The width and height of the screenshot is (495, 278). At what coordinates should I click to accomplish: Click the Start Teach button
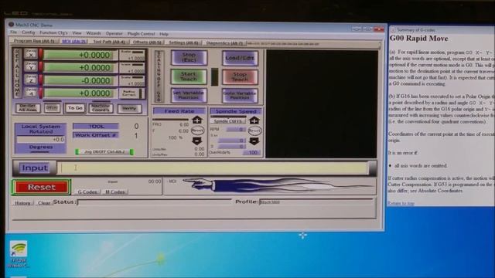point(189,76)
